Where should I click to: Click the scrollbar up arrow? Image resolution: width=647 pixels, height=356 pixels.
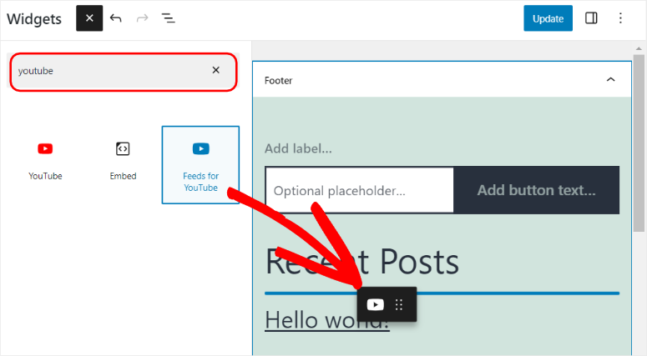[x=639, y=48]
